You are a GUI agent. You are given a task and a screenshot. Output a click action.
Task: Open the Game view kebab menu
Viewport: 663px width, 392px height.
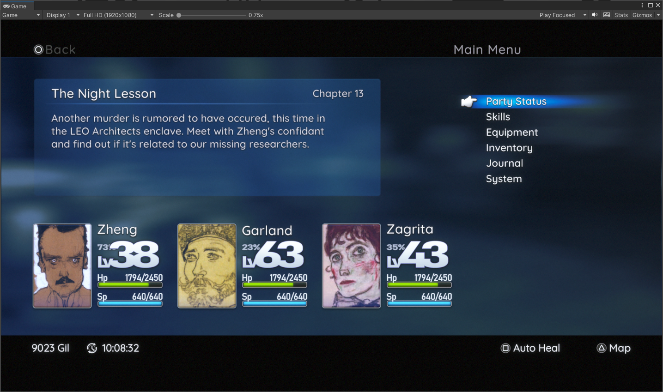[642, 5]
